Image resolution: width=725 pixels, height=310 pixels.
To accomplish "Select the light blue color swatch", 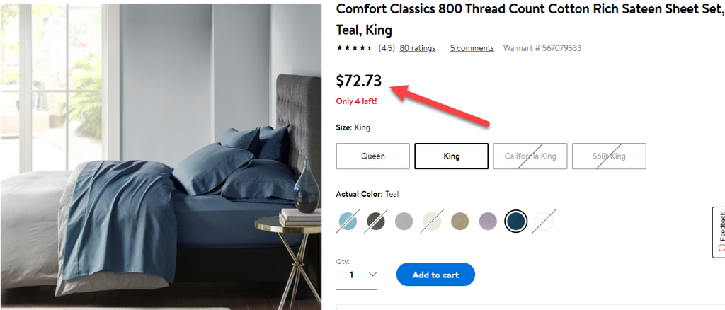I will click(348, 222).
